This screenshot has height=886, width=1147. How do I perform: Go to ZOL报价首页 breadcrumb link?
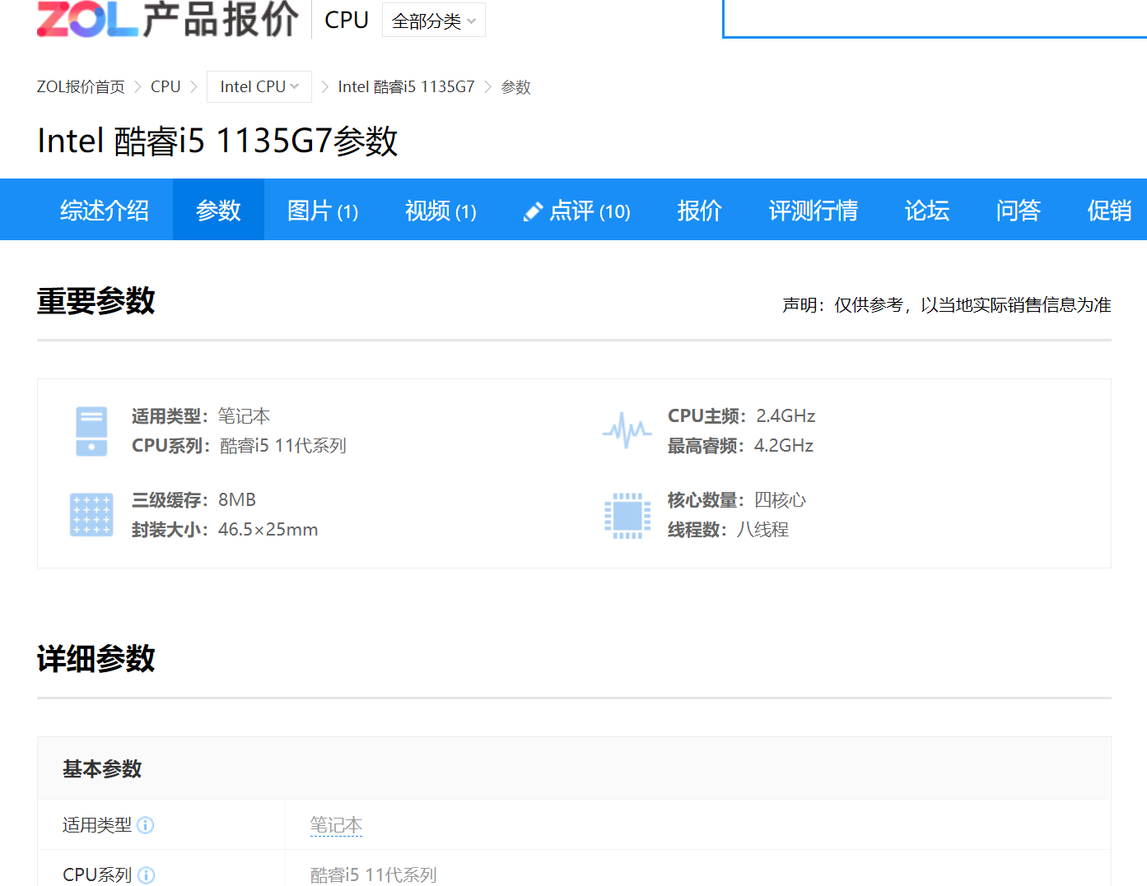[81, 86]
